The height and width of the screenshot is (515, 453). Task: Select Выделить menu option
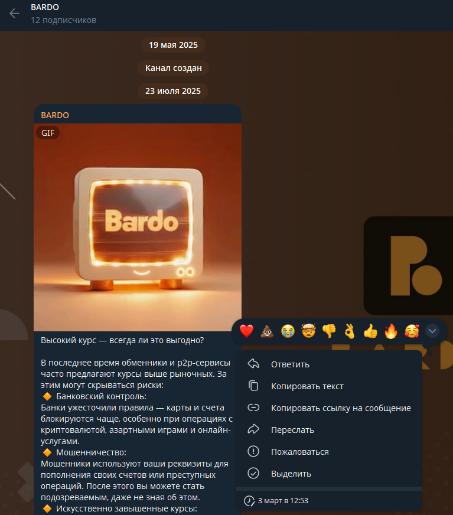(x=329, y=474)
